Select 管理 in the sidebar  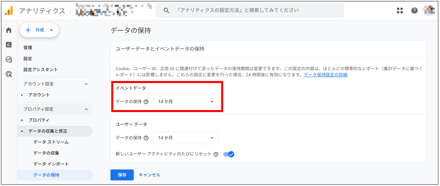tap(28, 48)
